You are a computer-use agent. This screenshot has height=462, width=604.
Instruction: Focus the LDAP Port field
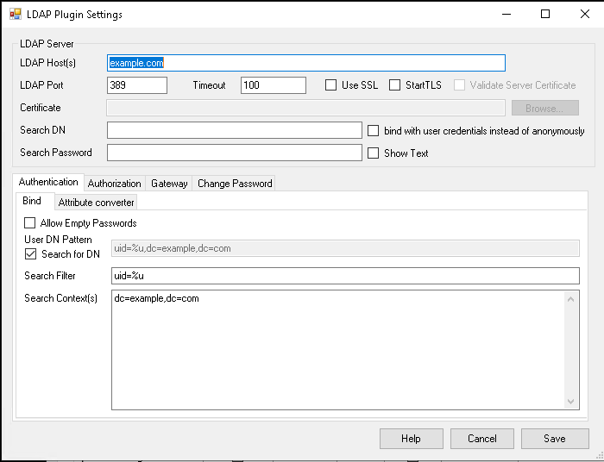coord(136,85)
